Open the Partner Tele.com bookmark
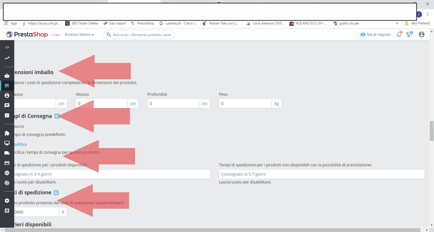This screenshot has width=434, height=232. [220, 23]
